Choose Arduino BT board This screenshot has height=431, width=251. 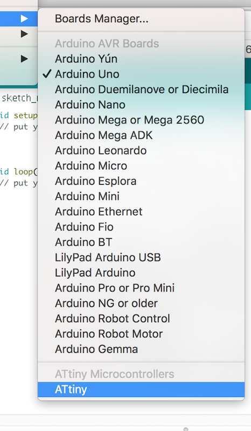click(x=141, y=242)
